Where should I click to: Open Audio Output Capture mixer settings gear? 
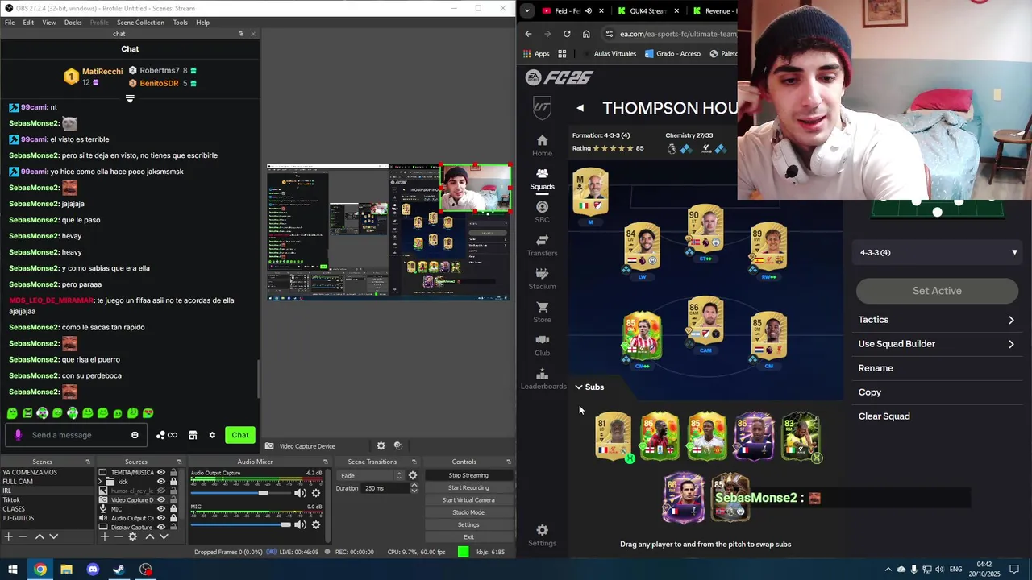pyautogui.click(x=316, y=493)
